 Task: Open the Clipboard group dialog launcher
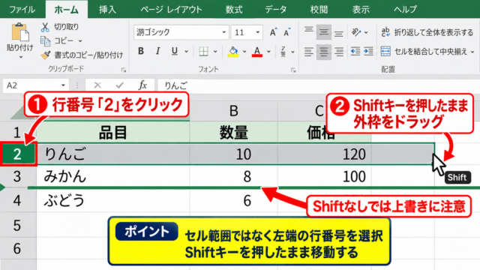(124, 70)
